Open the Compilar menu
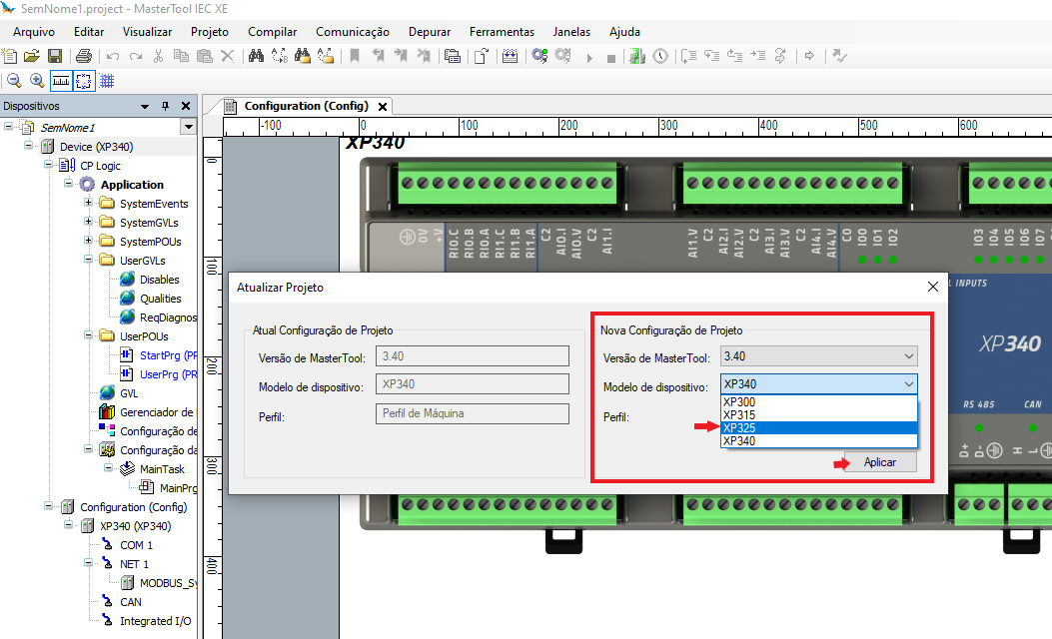 [273, 32]
